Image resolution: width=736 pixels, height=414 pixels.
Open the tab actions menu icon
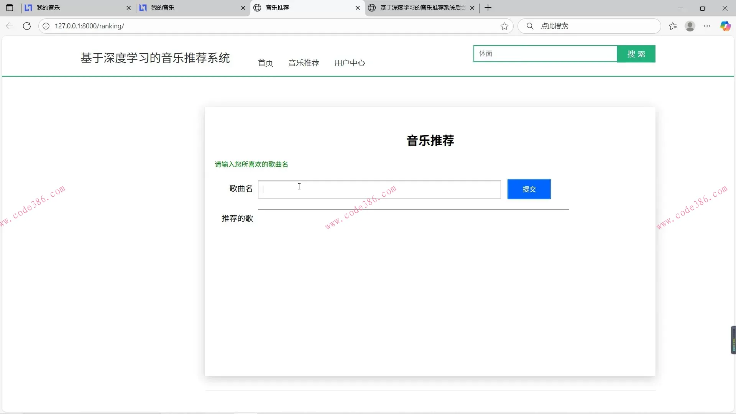[x=10, y=8]
